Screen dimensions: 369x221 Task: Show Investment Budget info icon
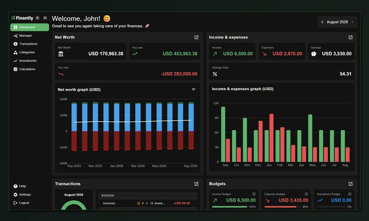click(350, 194)
